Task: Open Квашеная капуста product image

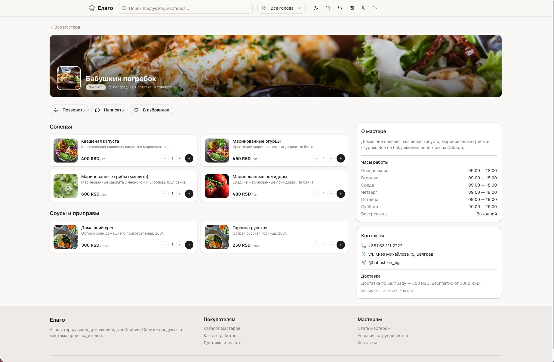Action: pos(66,151)
